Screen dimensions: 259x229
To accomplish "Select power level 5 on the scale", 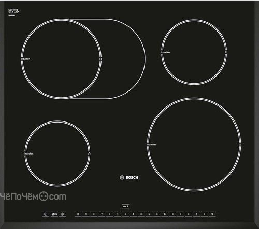I will 149,214.
